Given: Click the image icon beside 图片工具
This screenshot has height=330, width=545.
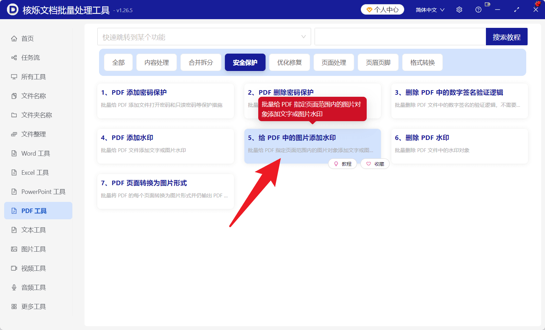Looking at the screenshot, I should [x=14, y=249].
